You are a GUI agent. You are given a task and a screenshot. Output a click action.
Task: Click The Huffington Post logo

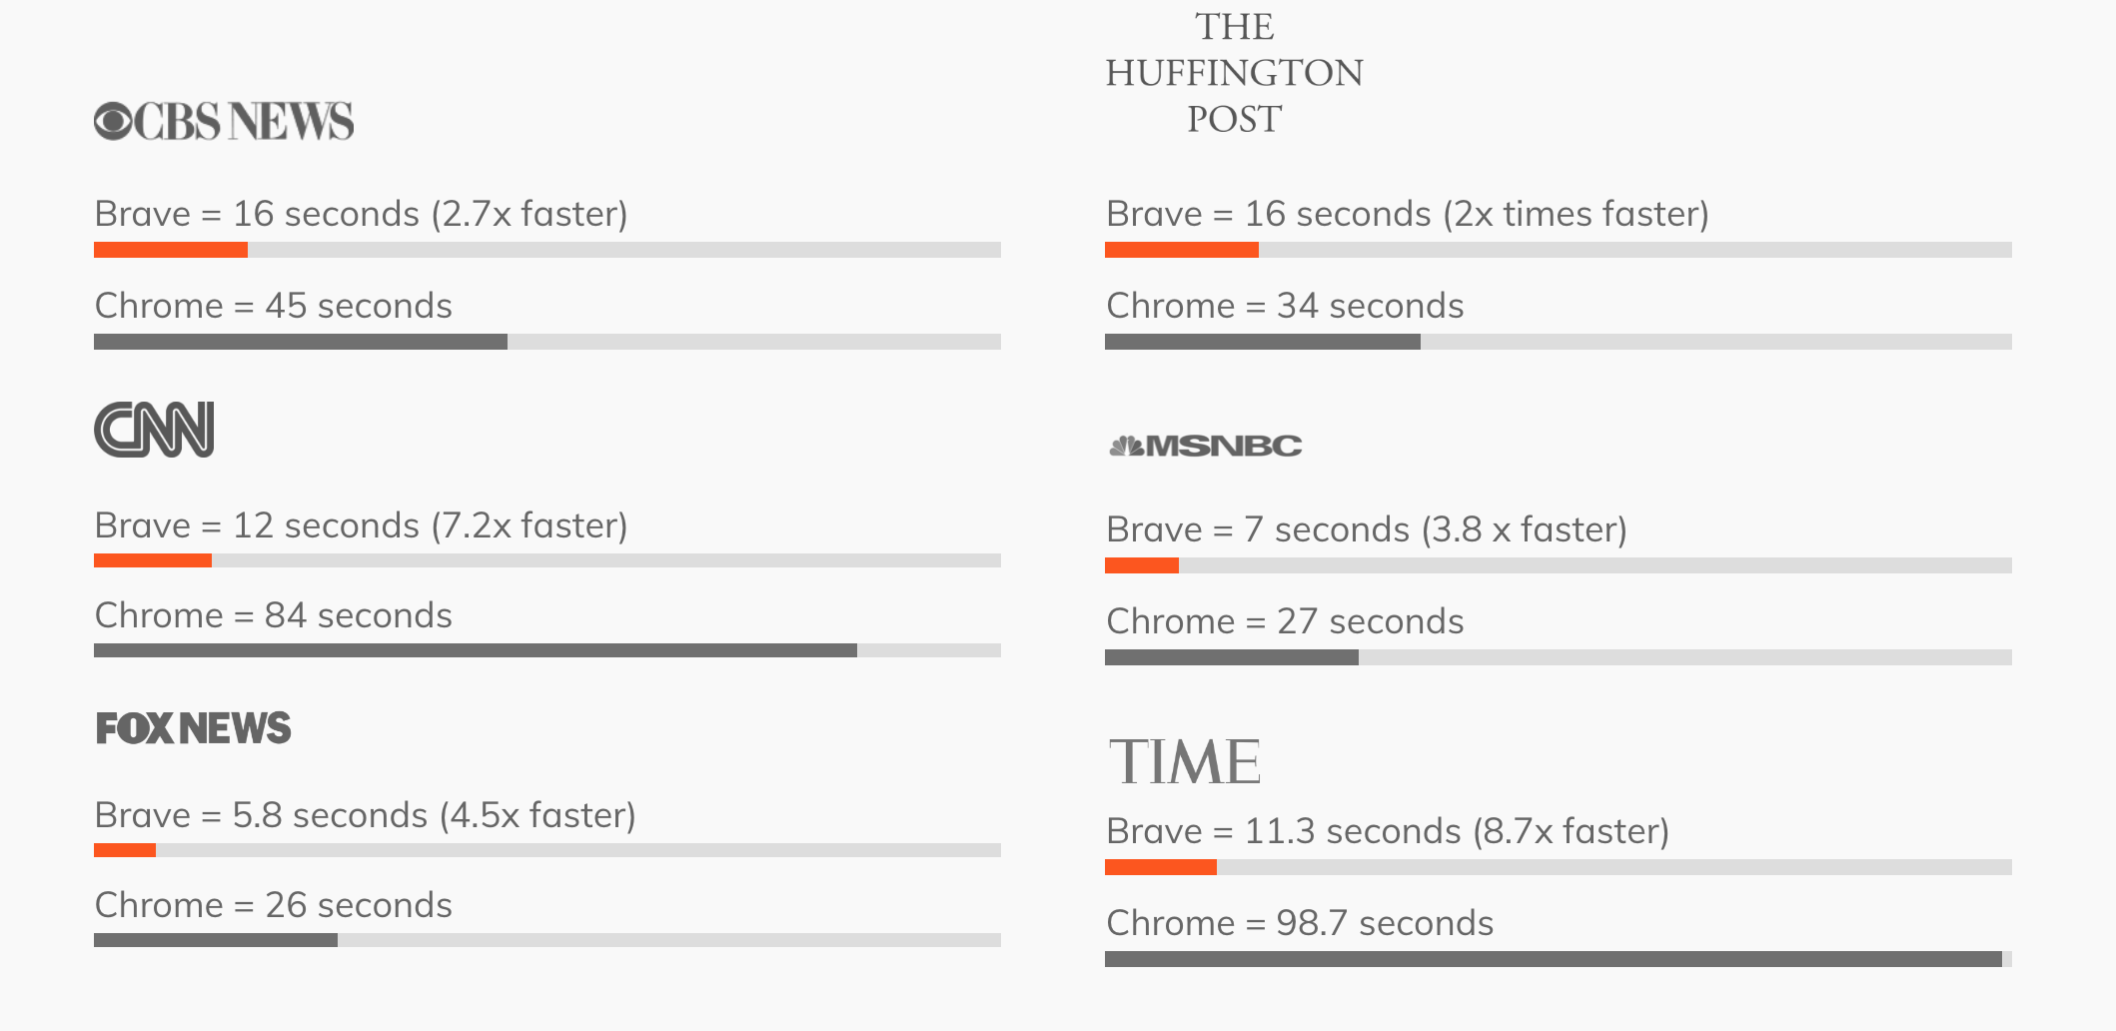[x=1234, y=73]
